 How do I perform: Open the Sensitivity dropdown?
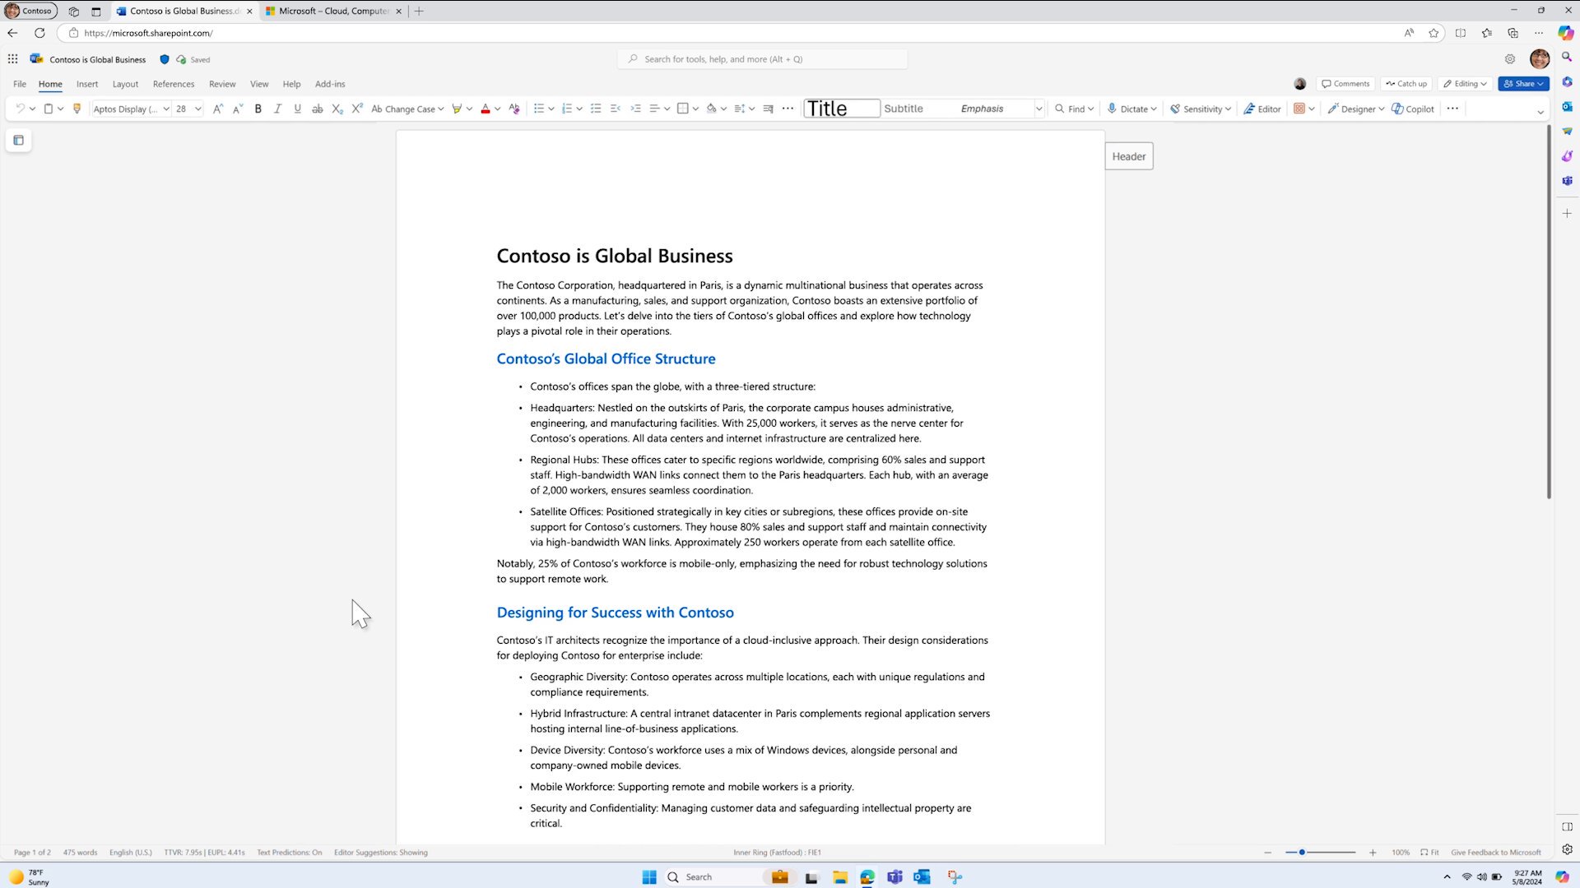[x=1200, y=109]
